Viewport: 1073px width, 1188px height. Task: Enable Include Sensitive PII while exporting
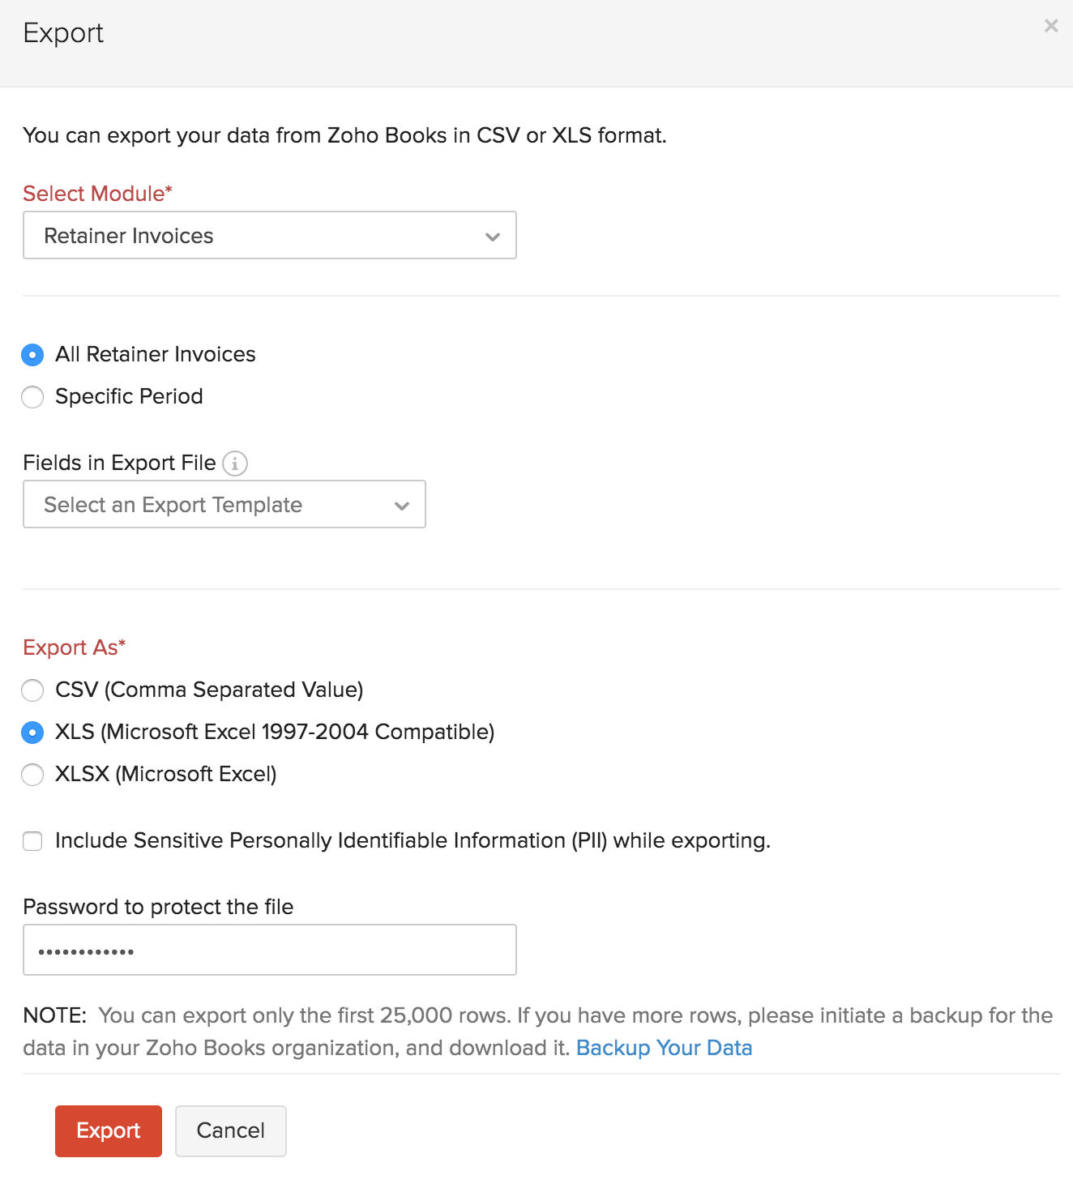coord(32,841)
